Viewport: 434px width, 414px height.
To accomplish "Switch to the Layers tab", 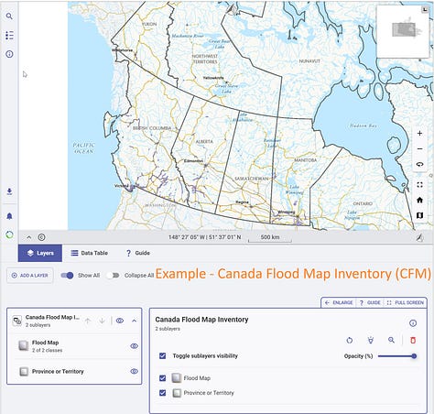I will point(40,253).
